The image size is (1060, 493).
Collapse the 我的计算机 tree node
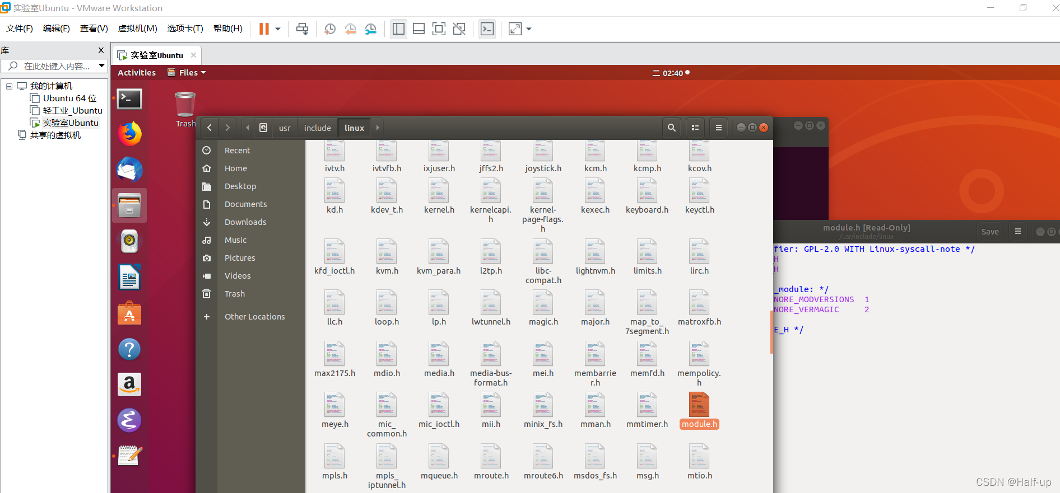tap(9, 86)
